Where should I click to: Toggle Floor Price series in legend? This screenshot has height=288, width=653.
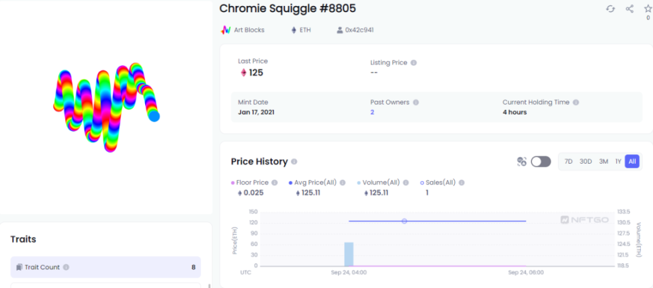251,183
